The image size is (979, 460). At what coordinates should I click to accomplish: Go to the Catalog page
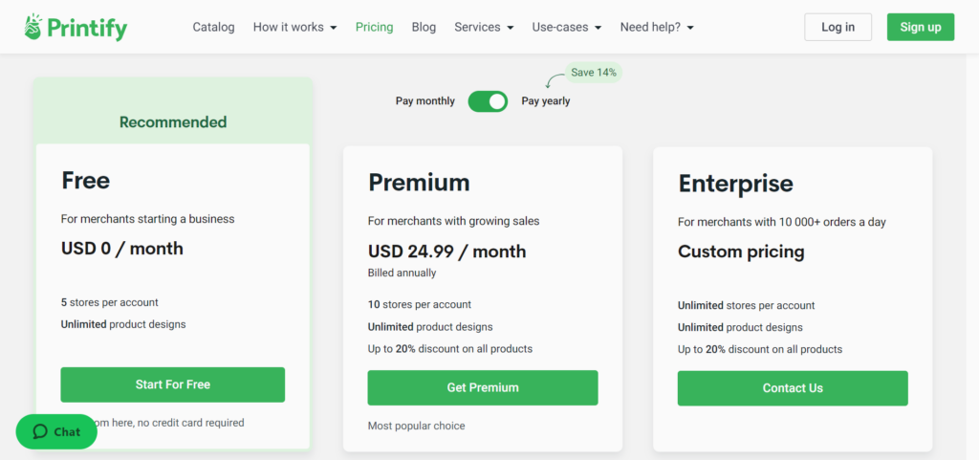coord(213,27)
